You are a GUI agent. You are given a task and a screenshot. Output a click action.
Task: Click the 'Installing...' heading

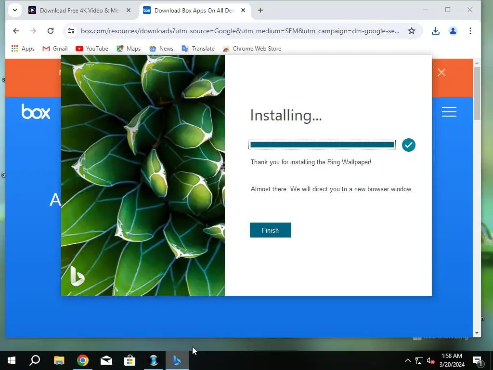point(286,115)
